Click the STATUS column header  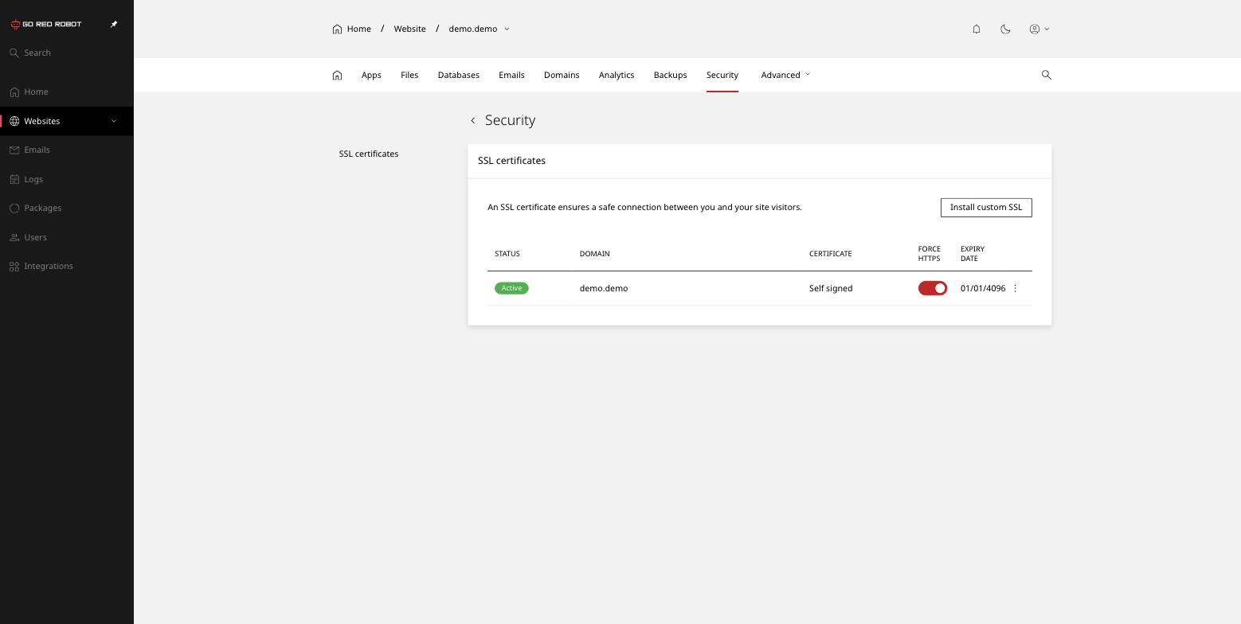pyautogui.click(x=507, y=254)
